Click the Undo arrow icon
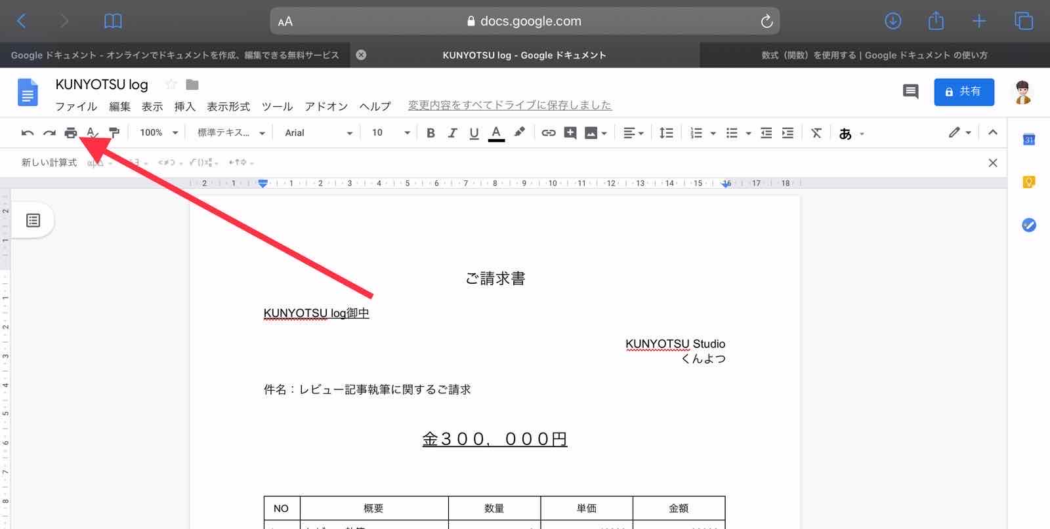This screenshot has width=1050, height=529. (28, 133)
